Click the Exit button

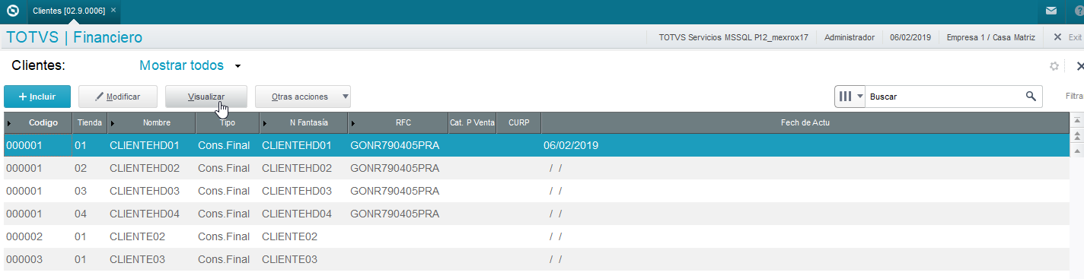1068,37
